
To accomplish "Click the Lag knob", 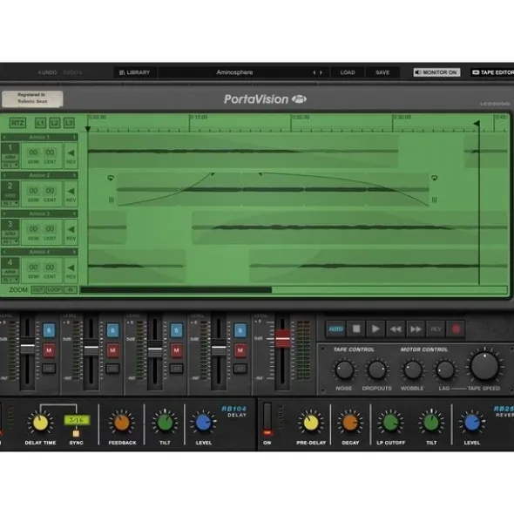I will (x=445, y=370).
